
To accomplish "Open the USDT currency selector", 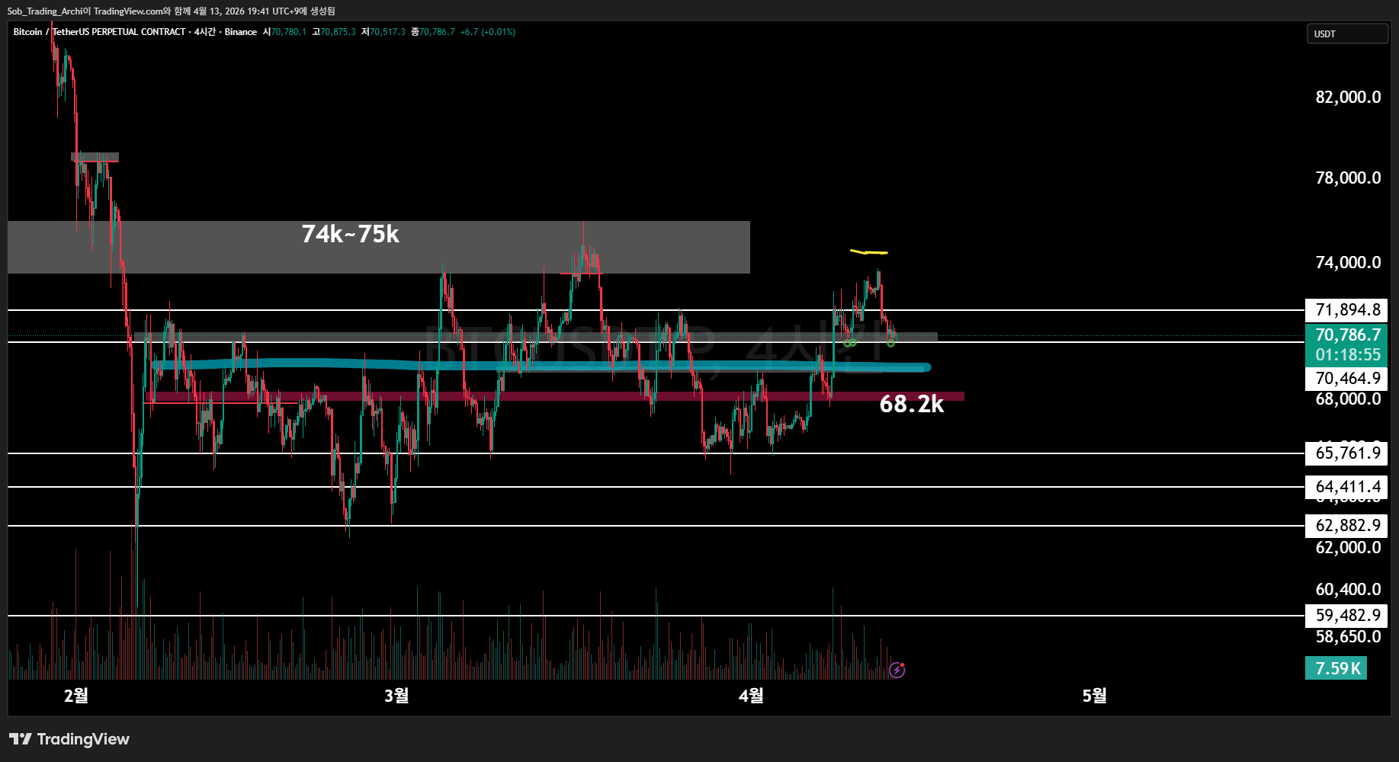I will (x=1347, y=34).
